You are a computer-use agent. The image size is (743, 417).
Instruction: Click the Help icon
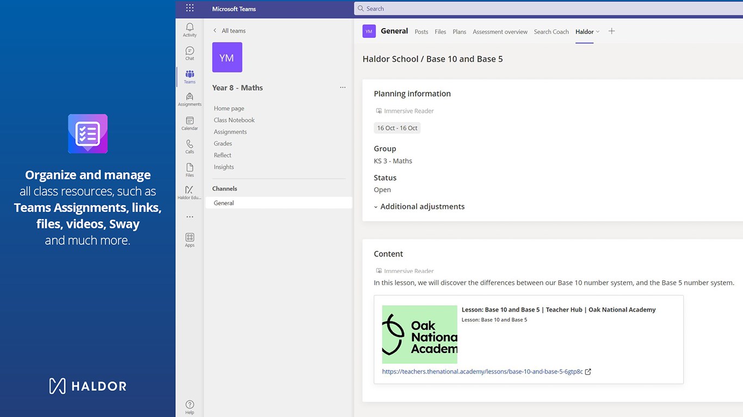coord(189,407)
